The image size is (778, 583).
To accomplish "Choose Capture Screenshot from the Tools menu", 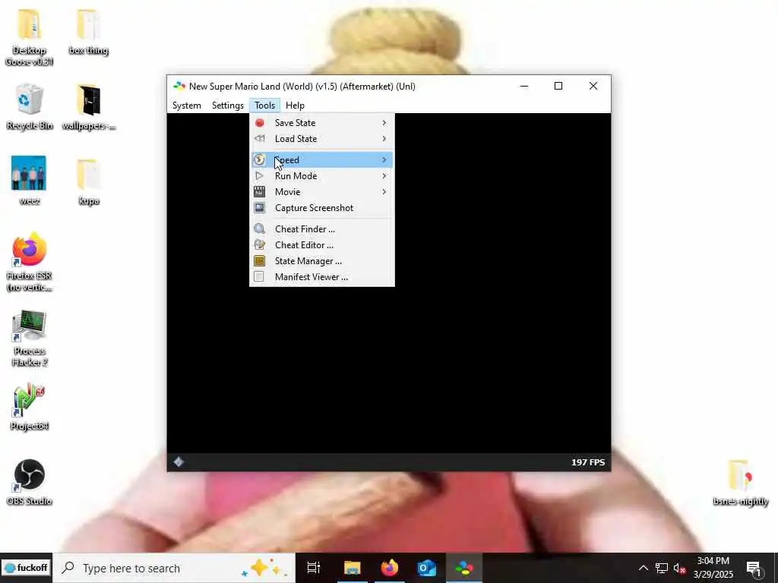I will click(322, 208).
